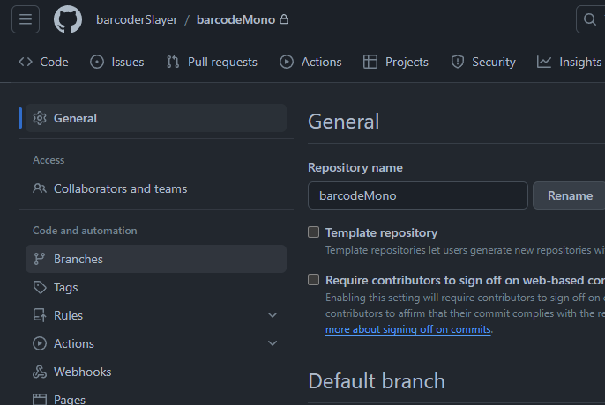Enable the Template repository checkbox
The height and width of the screenshot is (405, 605).
[x=313, y=232]
